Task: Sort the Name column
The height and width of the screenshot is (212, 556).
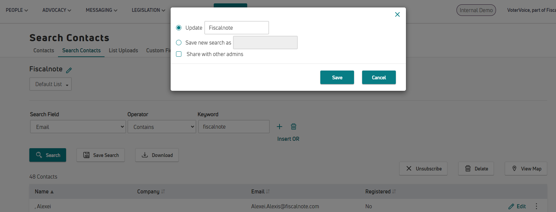Action: pyautogui.click(x=44, y=191)
